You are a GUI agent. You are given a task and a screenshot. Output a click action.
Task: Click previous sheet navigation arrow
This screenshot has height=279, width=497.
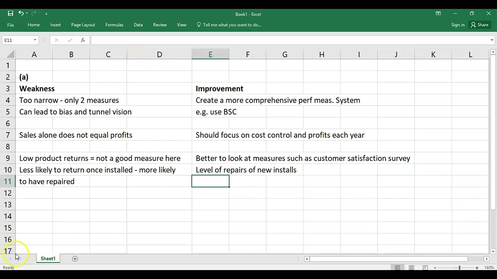(10, 258)
